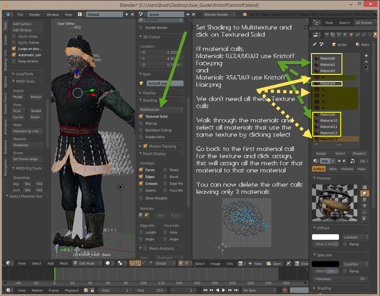Toggle the Automatic join checkbox
Screen dimensions: 380x296
click(14, 55)
